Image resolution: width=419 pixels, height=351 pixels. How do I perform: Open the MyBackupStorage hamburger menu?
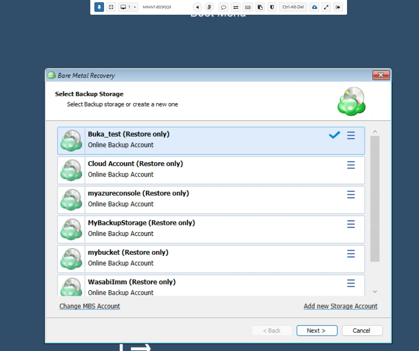351,224
